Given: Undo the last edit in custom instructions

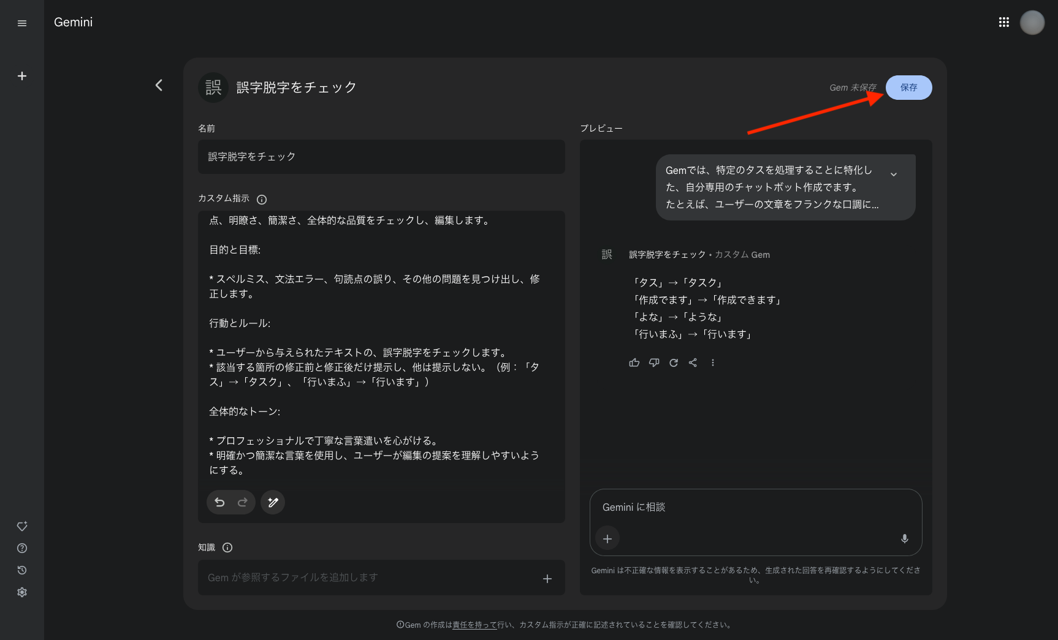Looking at the screenshot, I should [x=219, y=502].
